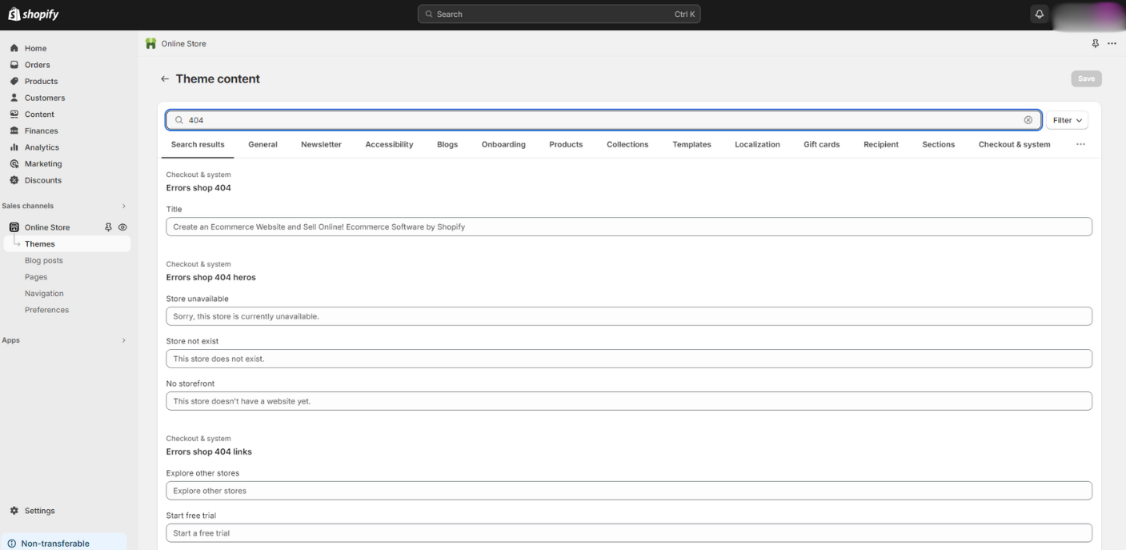Click the Online Store channel icon in sidebar
This screenshot has width=1126, height=550.
[14, 227]
